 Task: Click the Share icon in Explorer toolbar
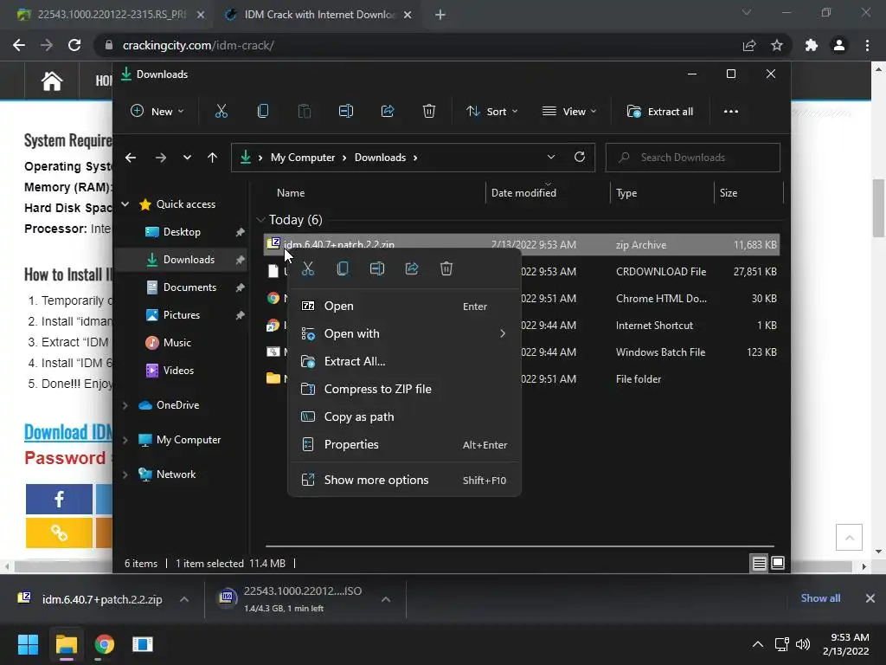(x=388, y=112)
